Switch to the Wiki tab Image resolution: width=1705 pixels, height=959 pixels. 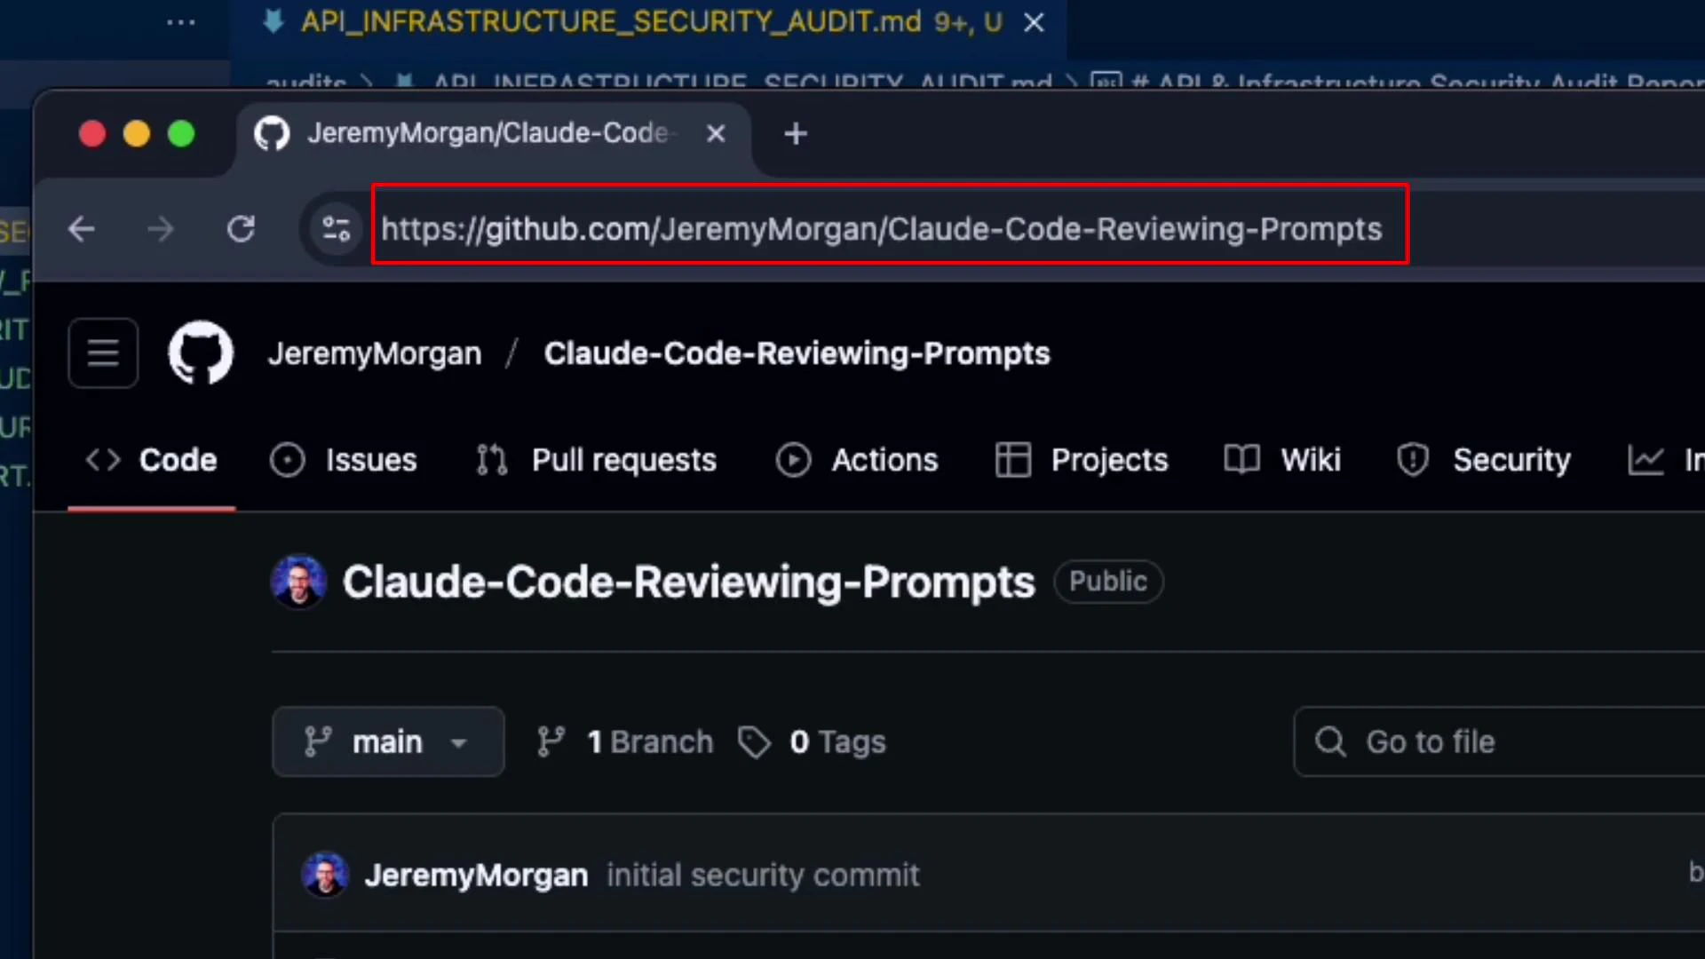pyautogui.click(x=1282, y=460)
